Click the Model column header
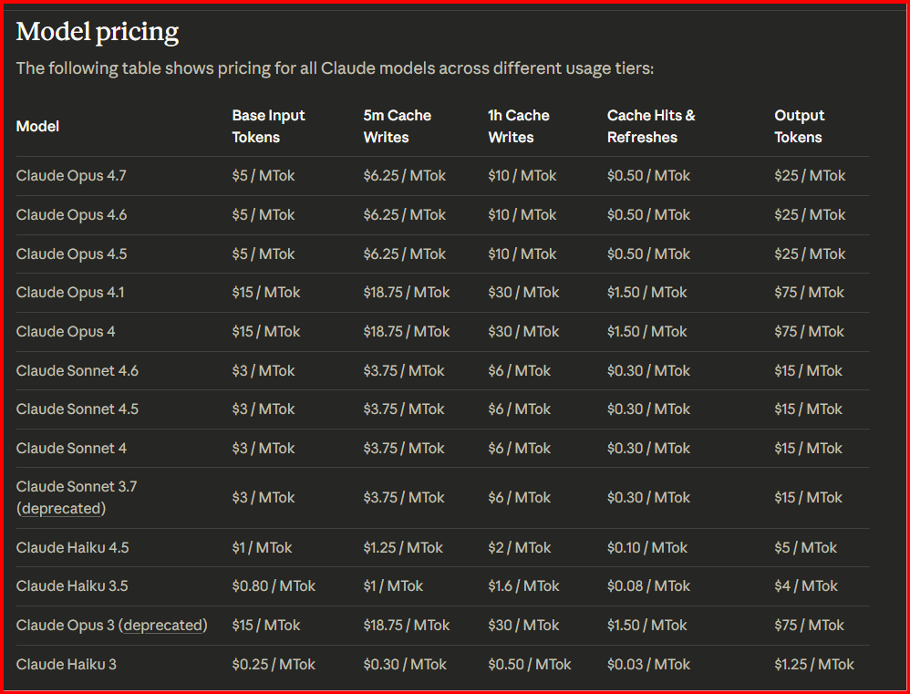910x694 pixels. tap(37, 127)
